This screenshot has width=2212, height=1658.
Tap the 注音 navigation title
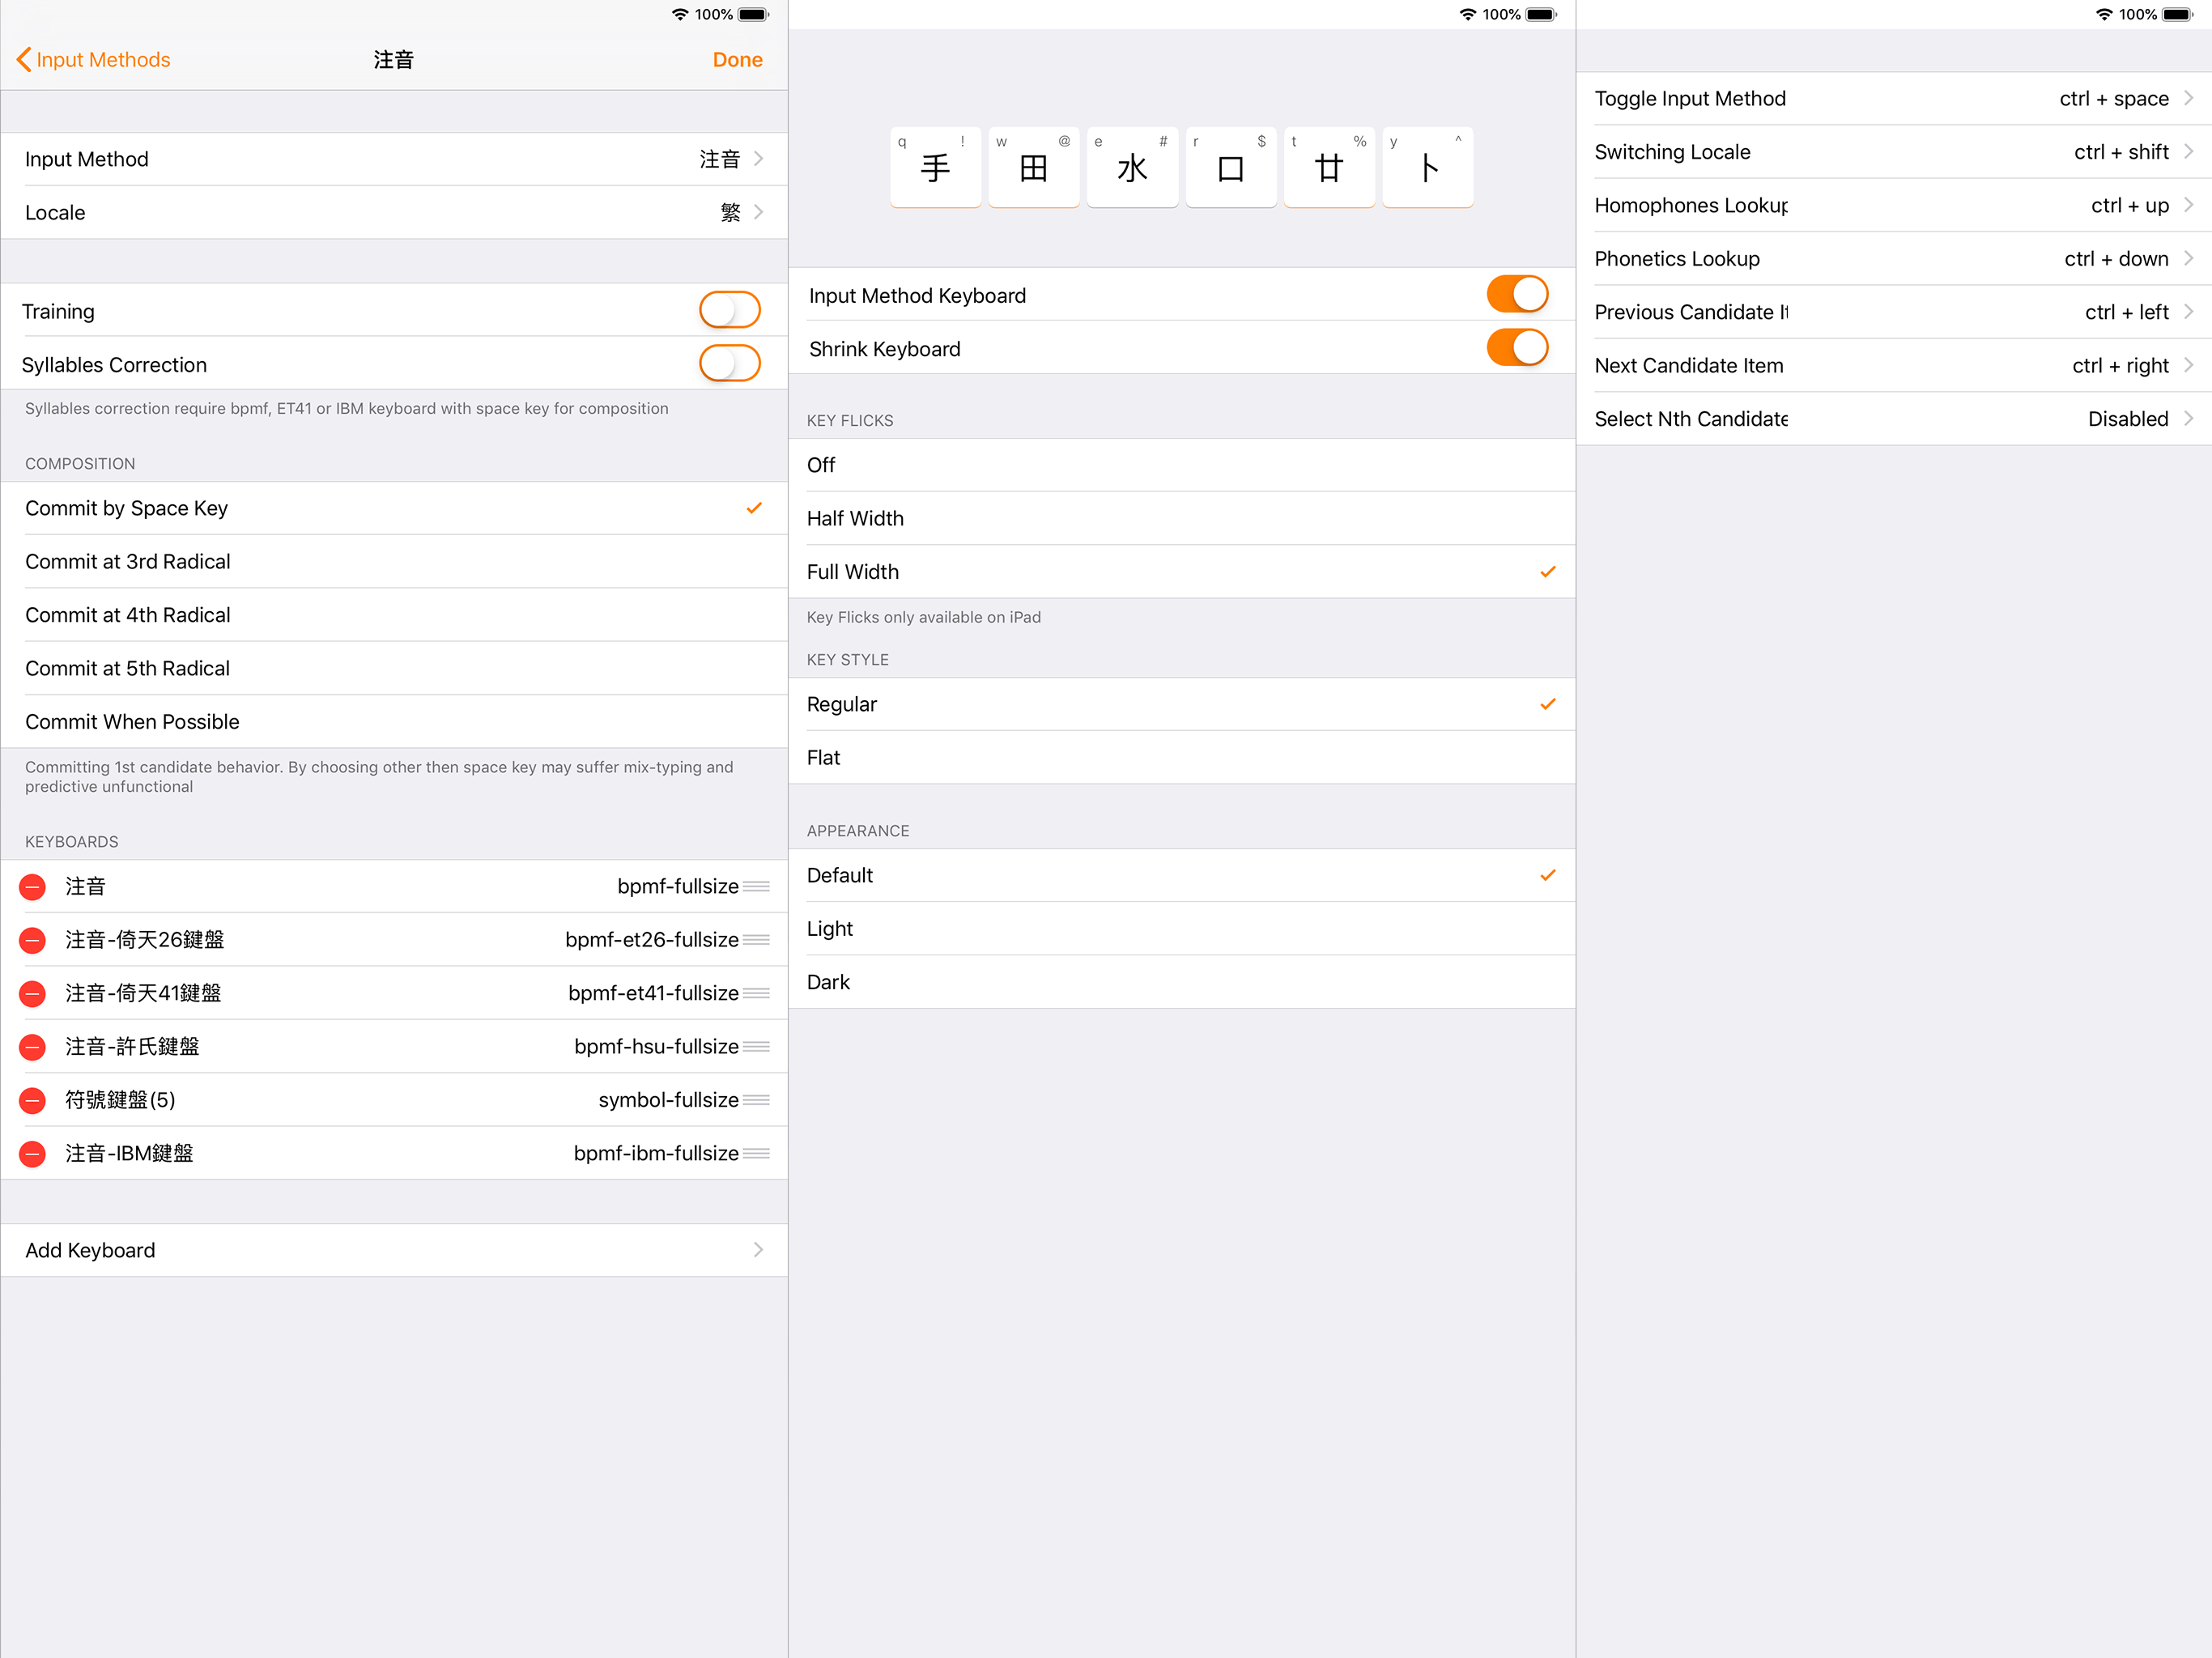point(393,60)
